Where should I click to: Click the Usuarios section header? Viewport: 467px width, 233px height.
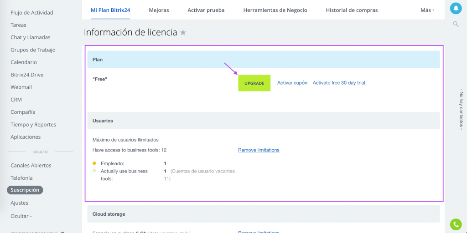point(264,121)
